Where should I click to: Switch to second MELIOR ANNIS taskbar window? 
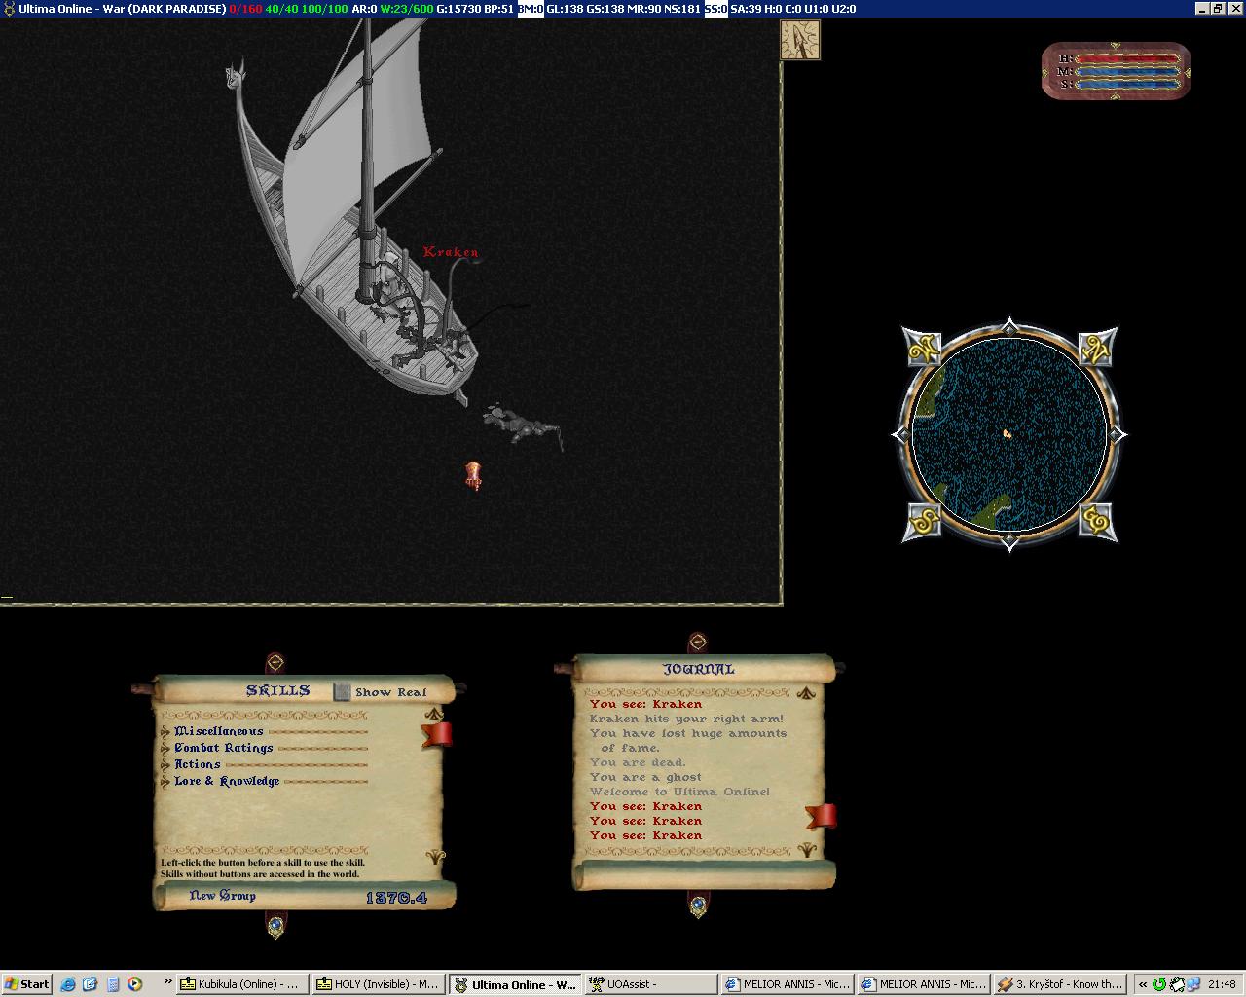click(x=925, y=984)
